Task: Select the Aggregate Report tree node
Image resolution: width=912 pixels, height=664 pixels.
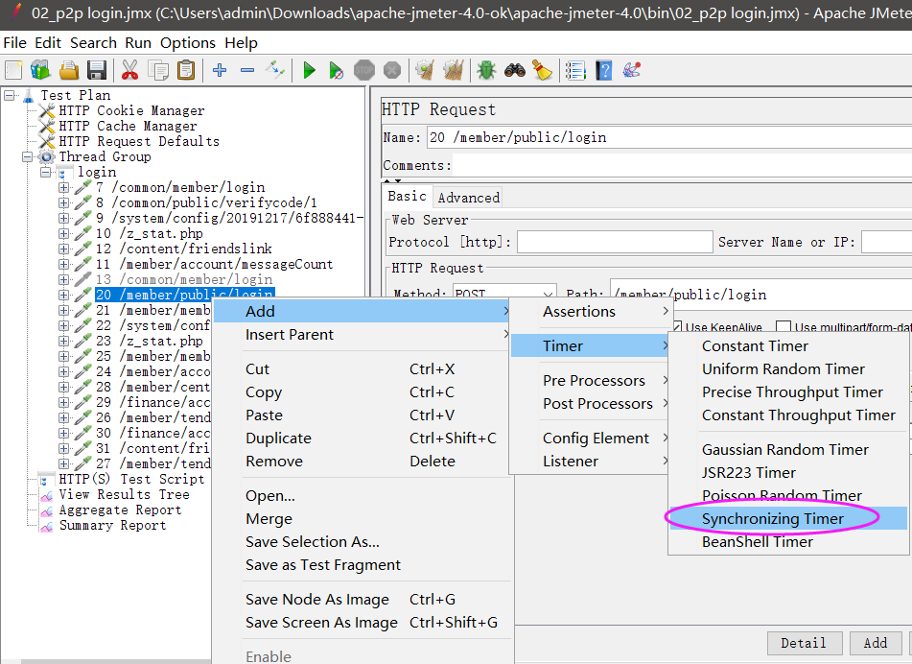Action: (x=121, y=510)
